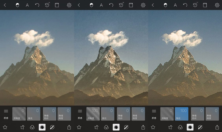Tap the frame/border icon in the leftmost screen
Image resolution: width=222 pixels, height=132 pixels.
pyautogui.click(x=57, y=5)
